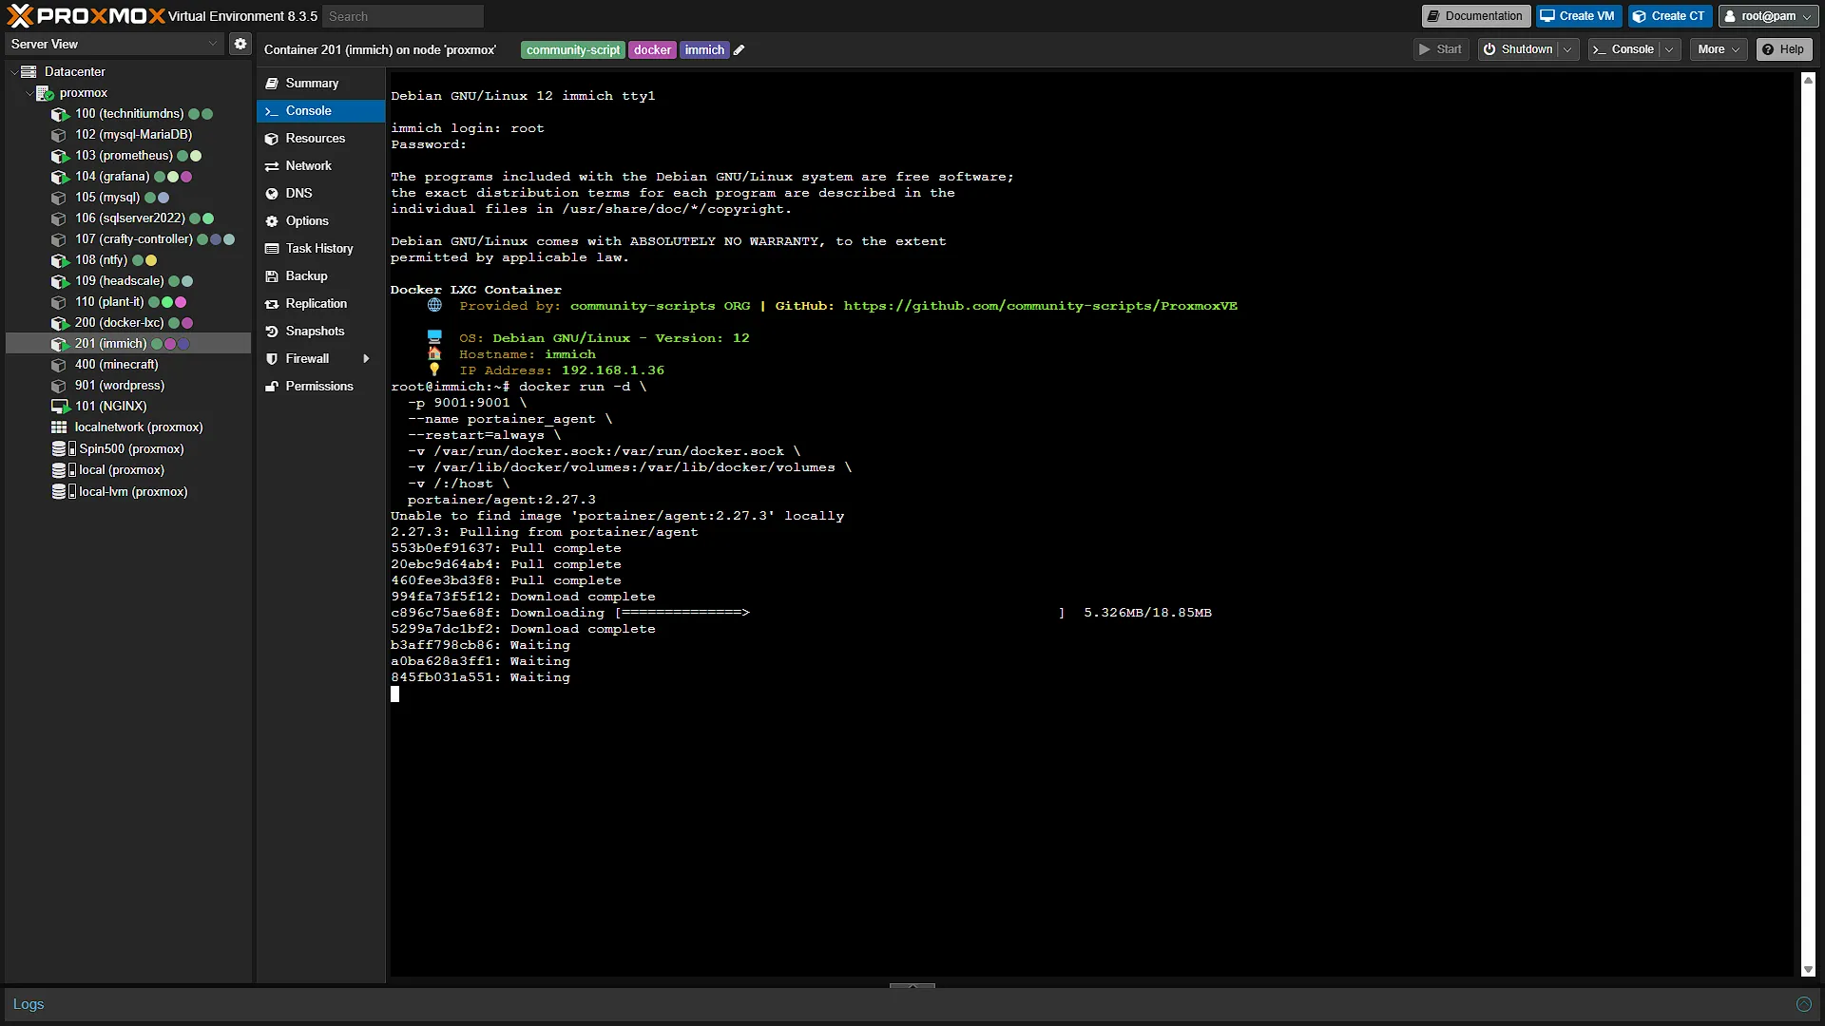Click the community-script tag
This screenshot has width=1825, height=1026.
click(x=573, y=50)
